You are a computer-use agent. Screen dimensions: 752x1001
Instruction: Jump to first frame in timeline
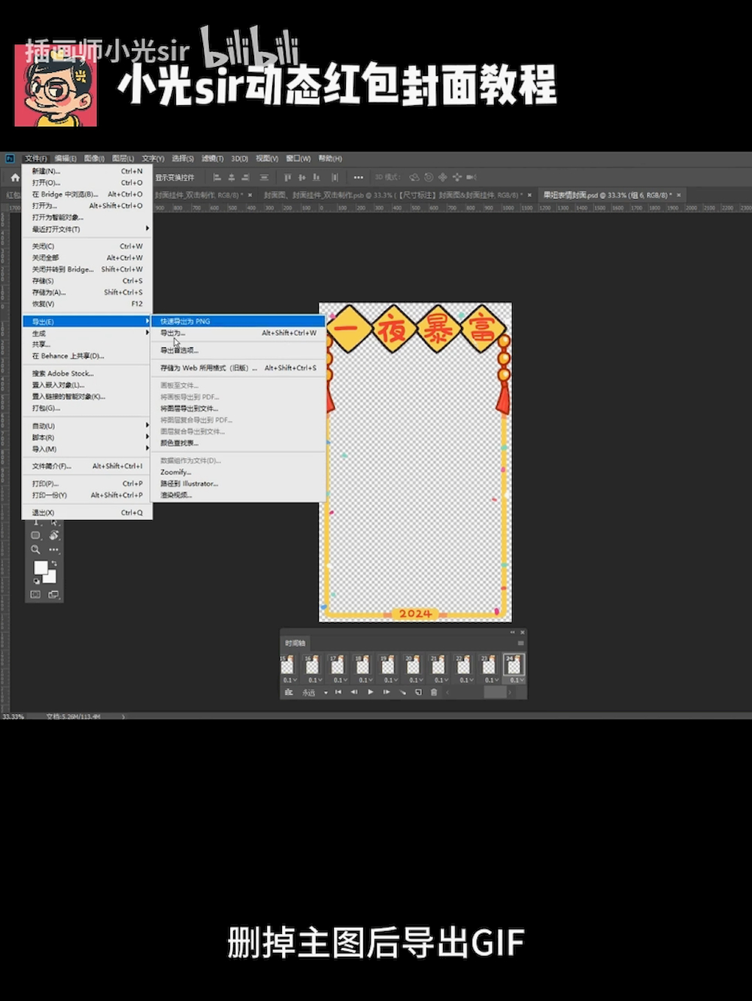click(338, 692)
